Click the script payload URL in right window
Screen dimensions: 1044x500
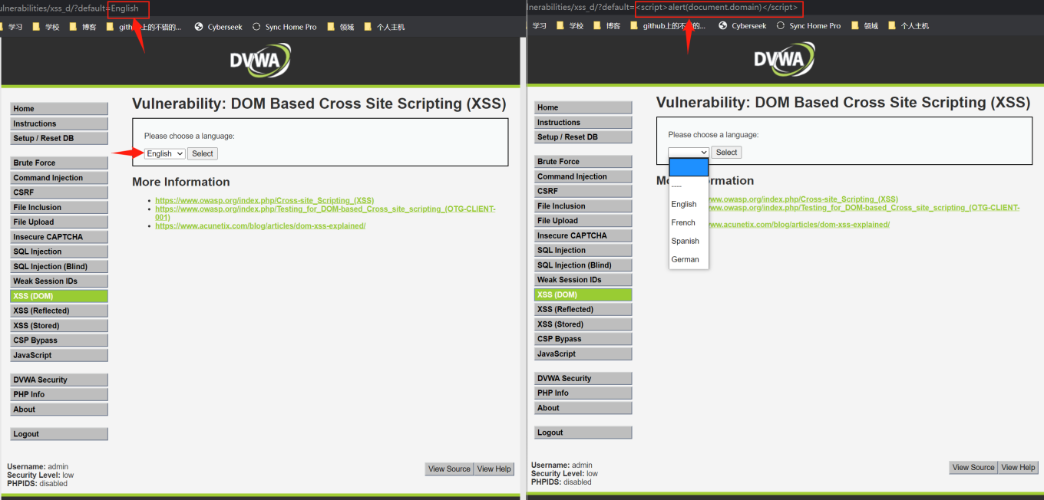pos(719,8)
